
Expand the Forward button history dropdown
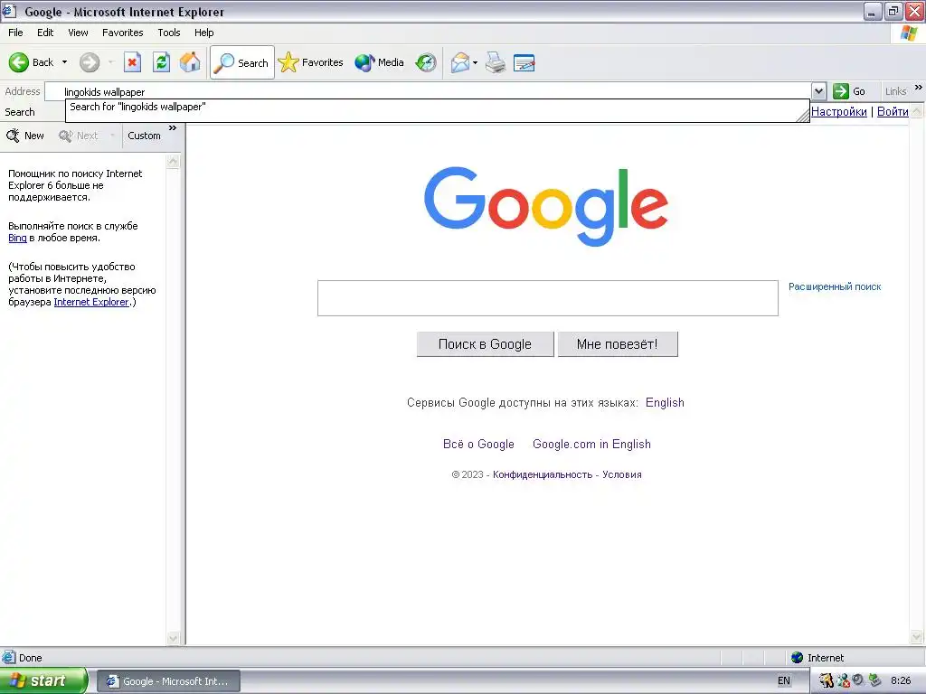111,62
